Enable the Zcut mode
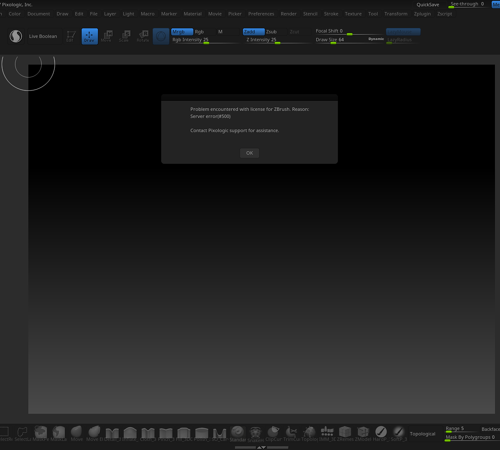Screen dimensions: 500x450 (300, 32)
